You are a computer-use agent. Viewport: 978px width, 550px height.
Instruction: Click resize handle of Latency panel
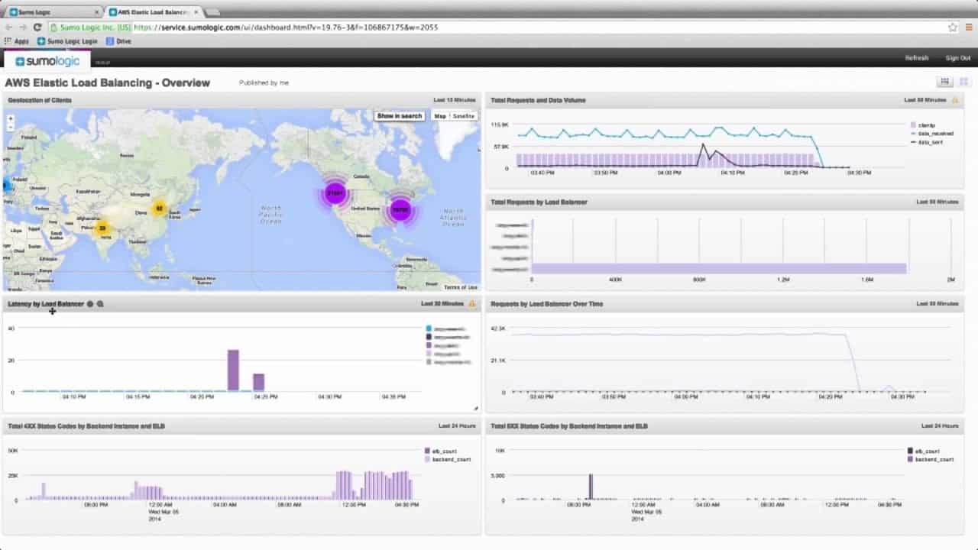coord(475,409)
